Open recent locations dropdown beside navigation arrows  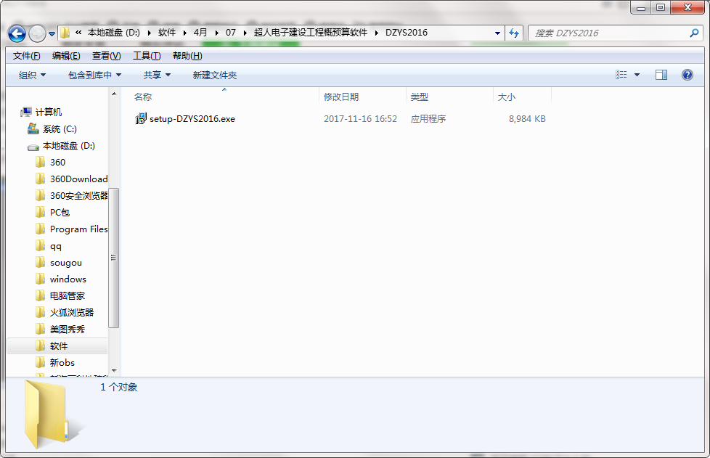(x=52, y=34)
